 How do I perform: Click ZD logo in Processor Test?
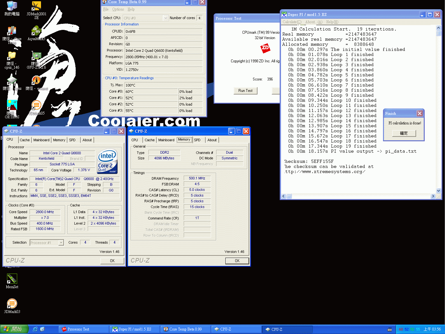[x=265, y=48]
